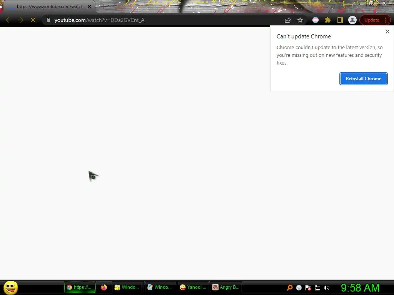Launch Firefox from the taskbar

click(x=104, y=287)
